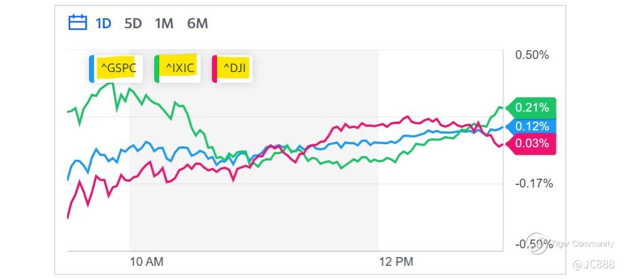Select the 1D time range tab

click(x=103, y=24)
